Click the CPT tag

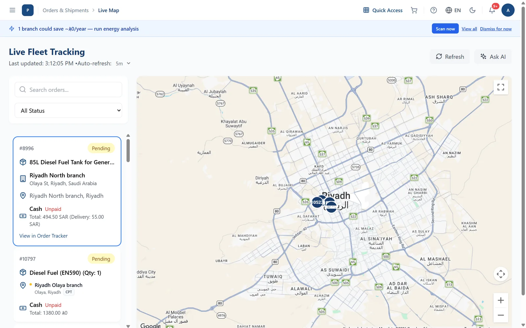[x=69, y=292]
